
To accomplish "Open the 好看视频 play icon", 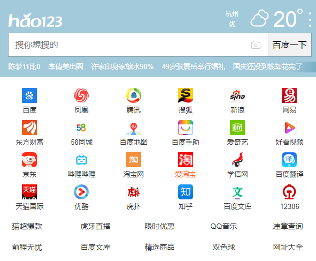I will (x=289, y=128).
